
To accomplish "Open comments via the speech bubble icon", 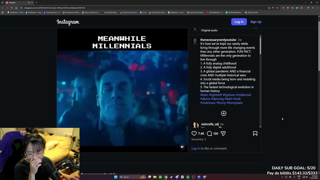I will click(x=209, y=133).
